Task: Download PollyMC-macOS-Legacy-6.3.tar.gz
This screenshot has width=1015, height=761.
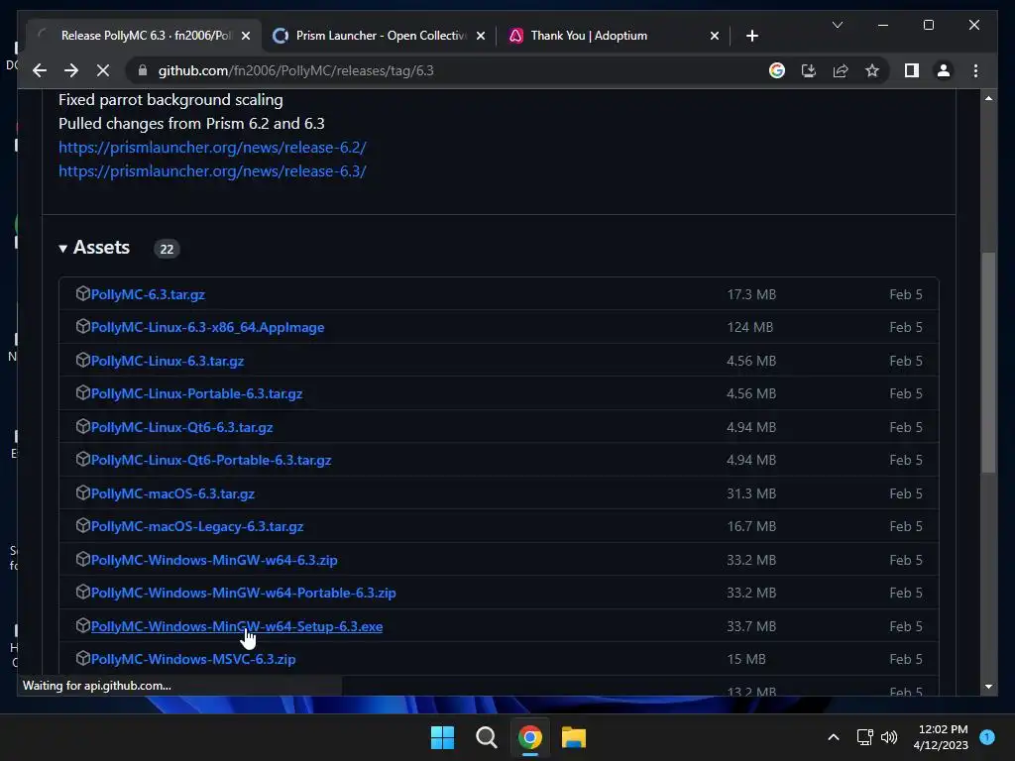Action: click(x=197, y=526)
